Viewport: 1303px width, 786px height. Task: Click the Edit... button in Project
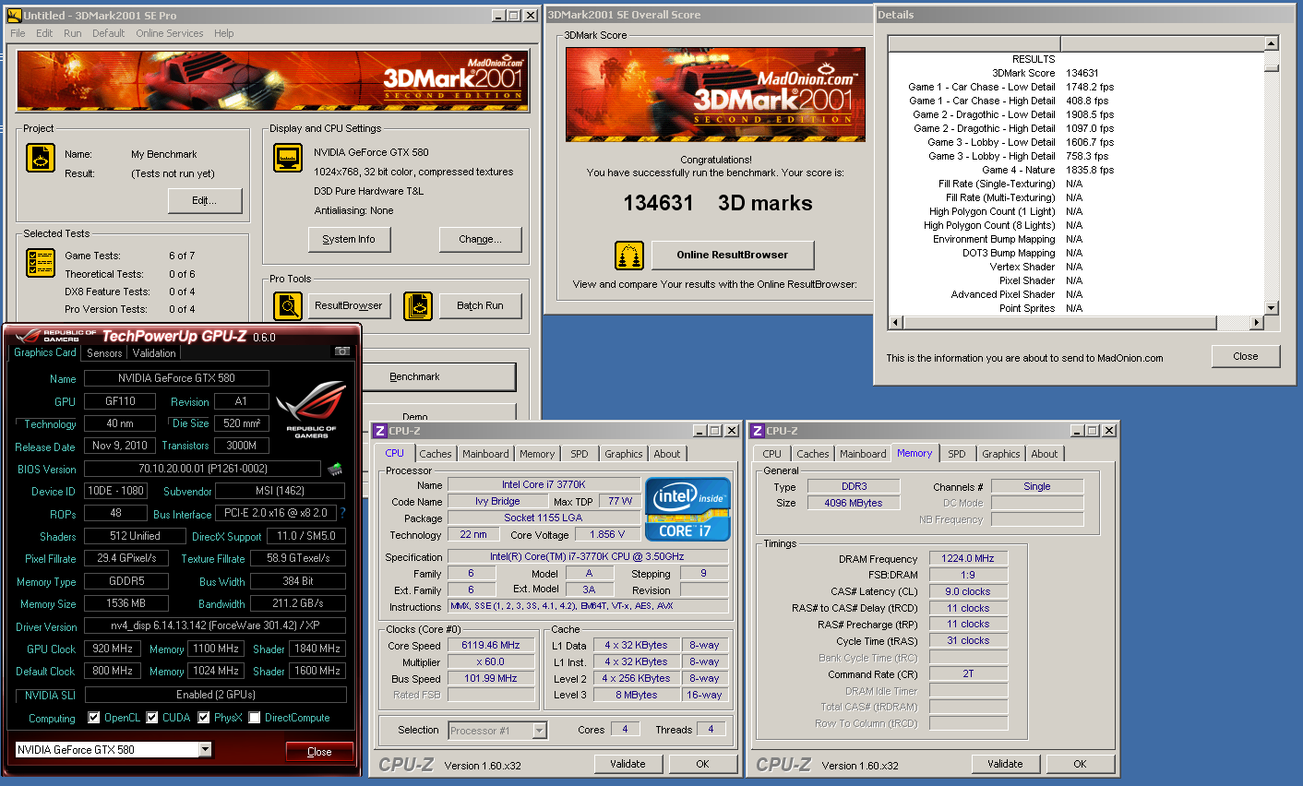(205, 200)
